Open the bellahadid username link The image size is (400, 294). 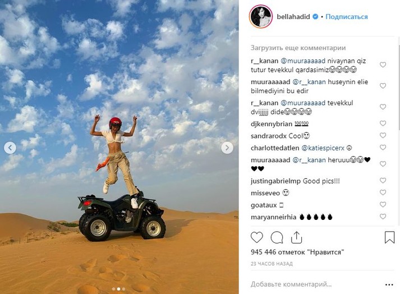tap(293, 17)
